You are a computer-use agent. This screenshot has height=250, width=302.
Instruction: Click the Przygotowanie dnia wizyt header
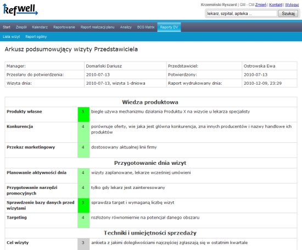[150, 163]
